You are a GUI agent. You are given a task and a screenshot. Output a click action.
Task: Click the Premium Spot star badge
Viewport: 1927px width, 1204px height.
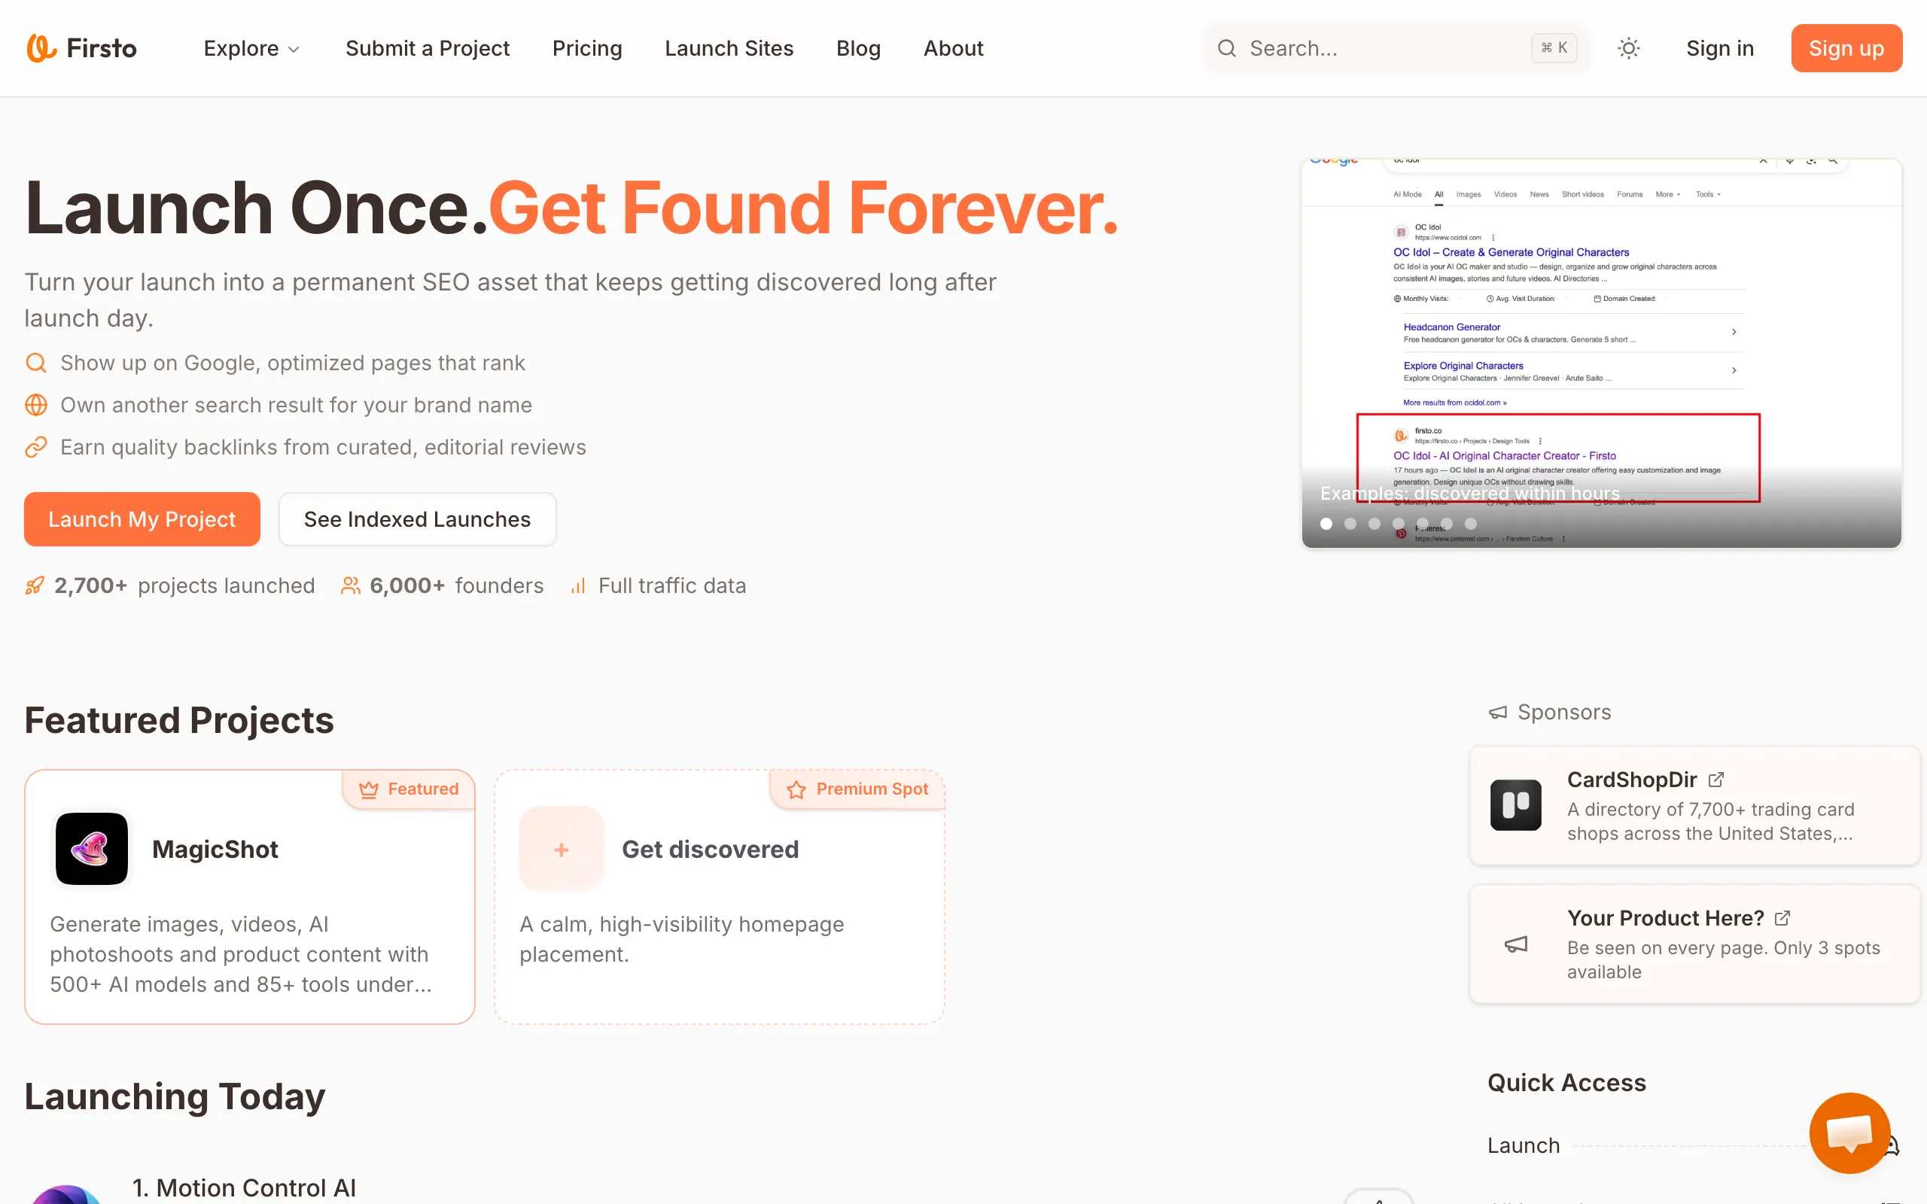tap(857, 789)
